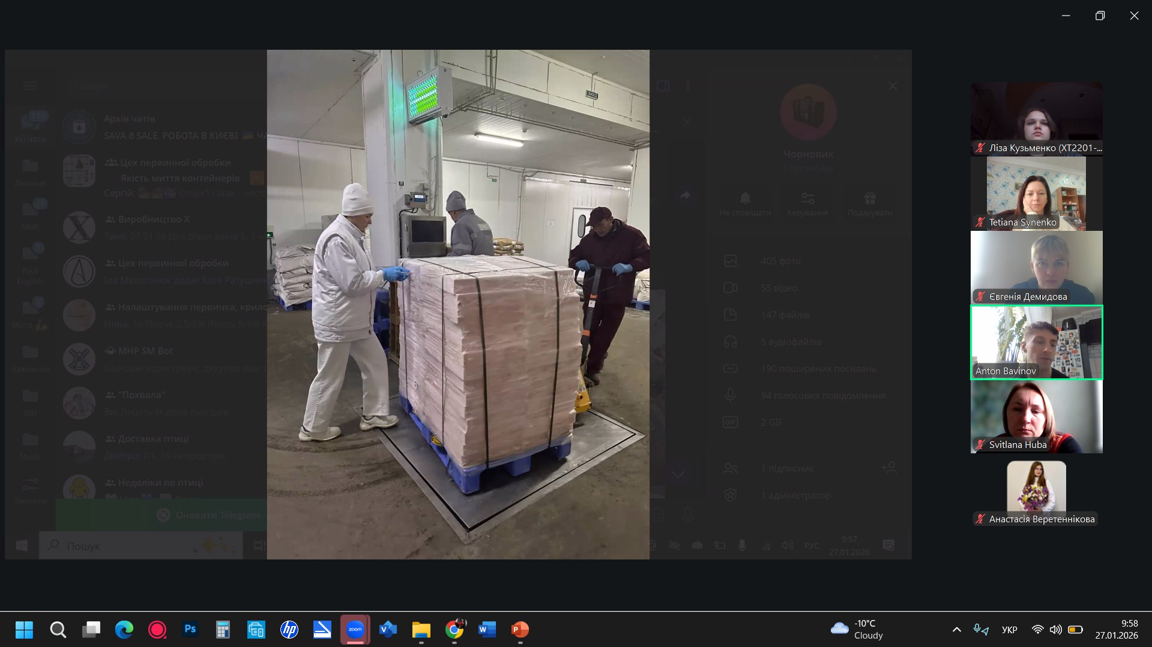Image resolution: width=1152 pixels, height=647 pixels.
Task: Switch to PowerPoint in the taskbar
Action: (520, 630)
